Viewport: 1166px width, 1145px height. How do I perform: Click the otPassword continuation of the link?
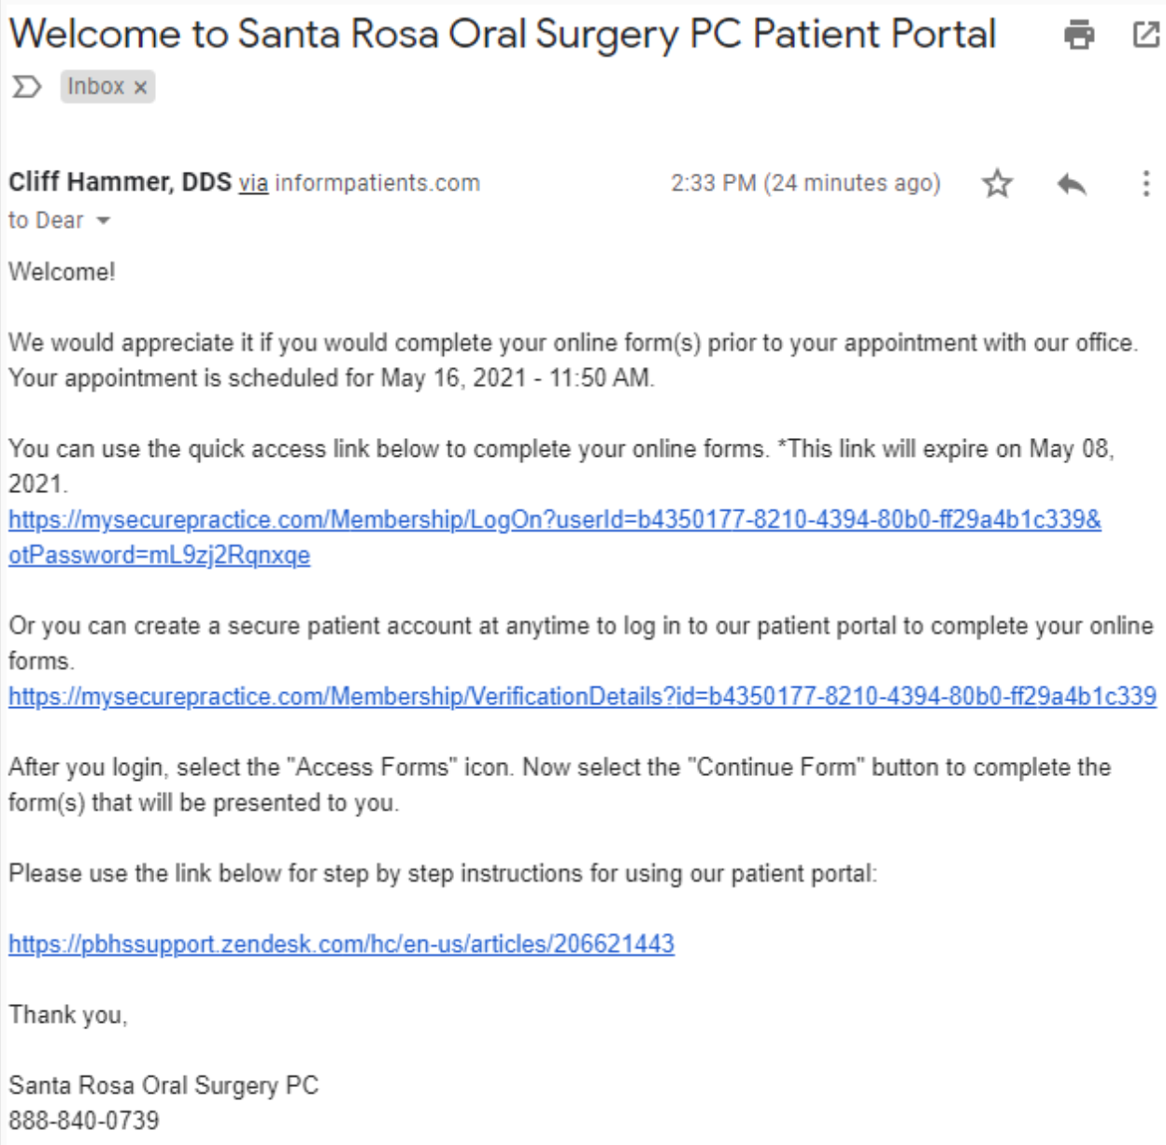tap(159, 555)
